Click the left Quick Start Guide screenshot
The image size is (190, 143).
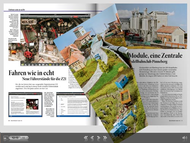(x=25, y=104)
